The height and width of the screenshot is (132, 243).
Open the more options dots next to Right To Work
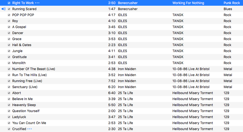point(37,3)
